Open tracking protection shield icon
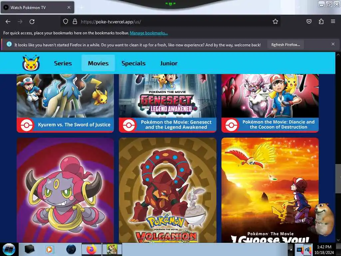 [66, 21]
